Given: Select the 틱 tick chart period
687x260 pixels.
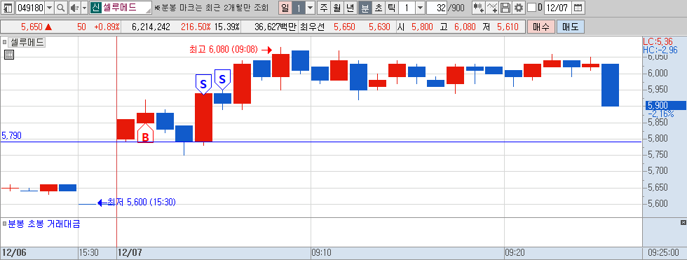Looking at the screenshot, I should [x=392, y=8].
